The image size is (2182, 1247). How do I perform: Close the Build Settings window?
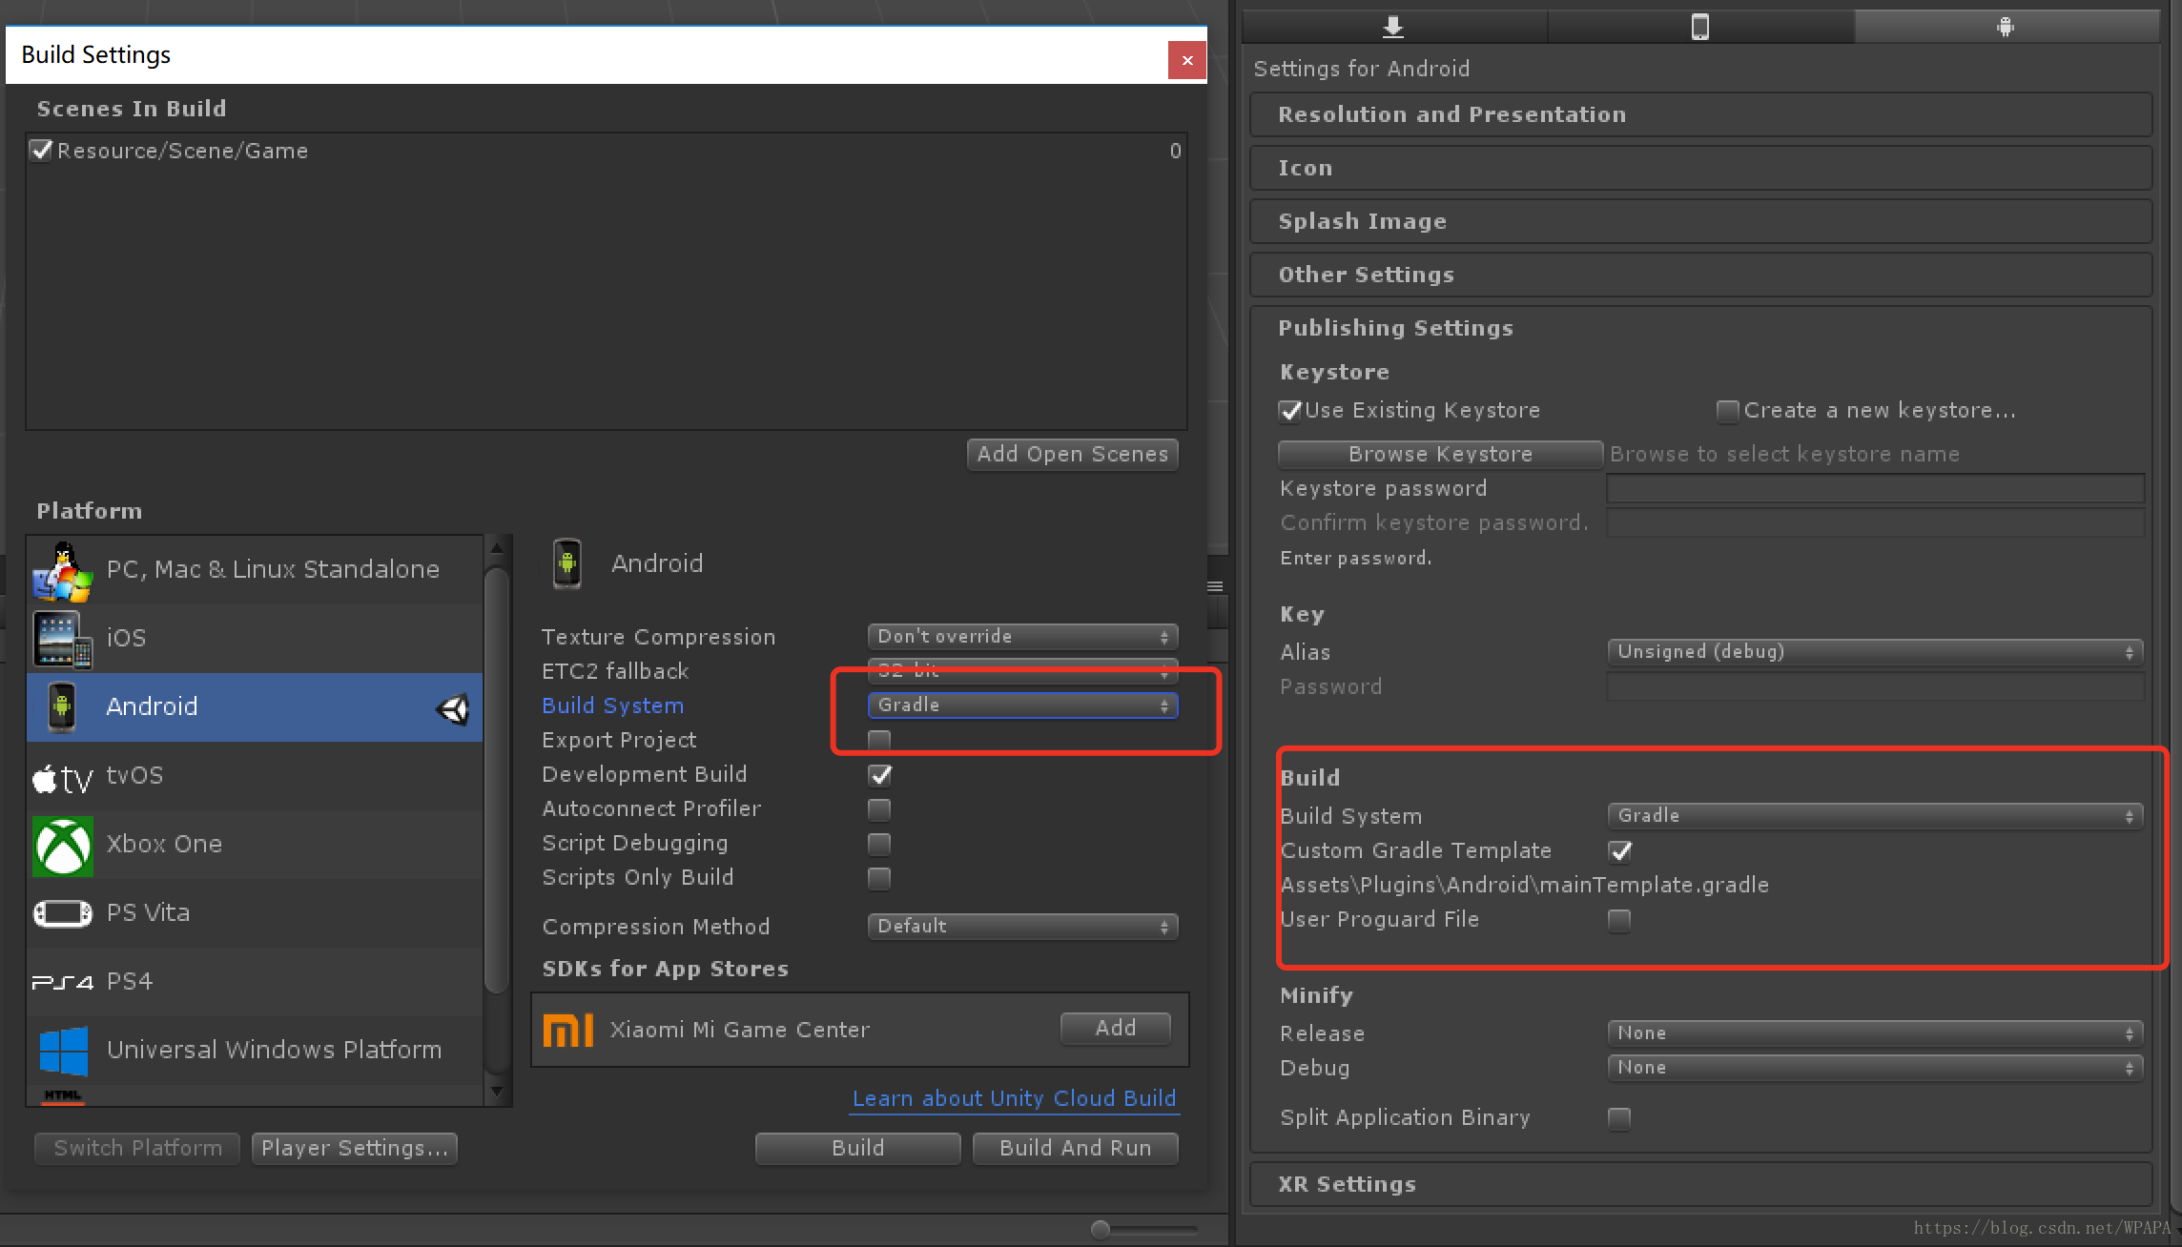click(1187, 60)
